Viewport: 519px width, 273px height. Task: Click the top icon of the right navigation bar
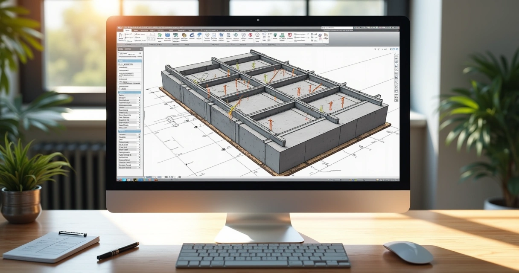(396, 58)
